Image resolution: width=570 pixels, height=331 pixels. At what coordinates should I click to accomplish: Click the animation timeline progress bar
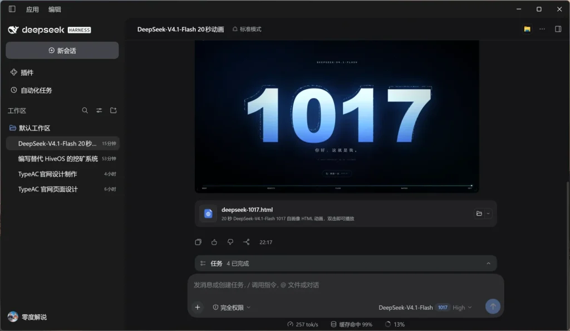[x=337, y=186]
